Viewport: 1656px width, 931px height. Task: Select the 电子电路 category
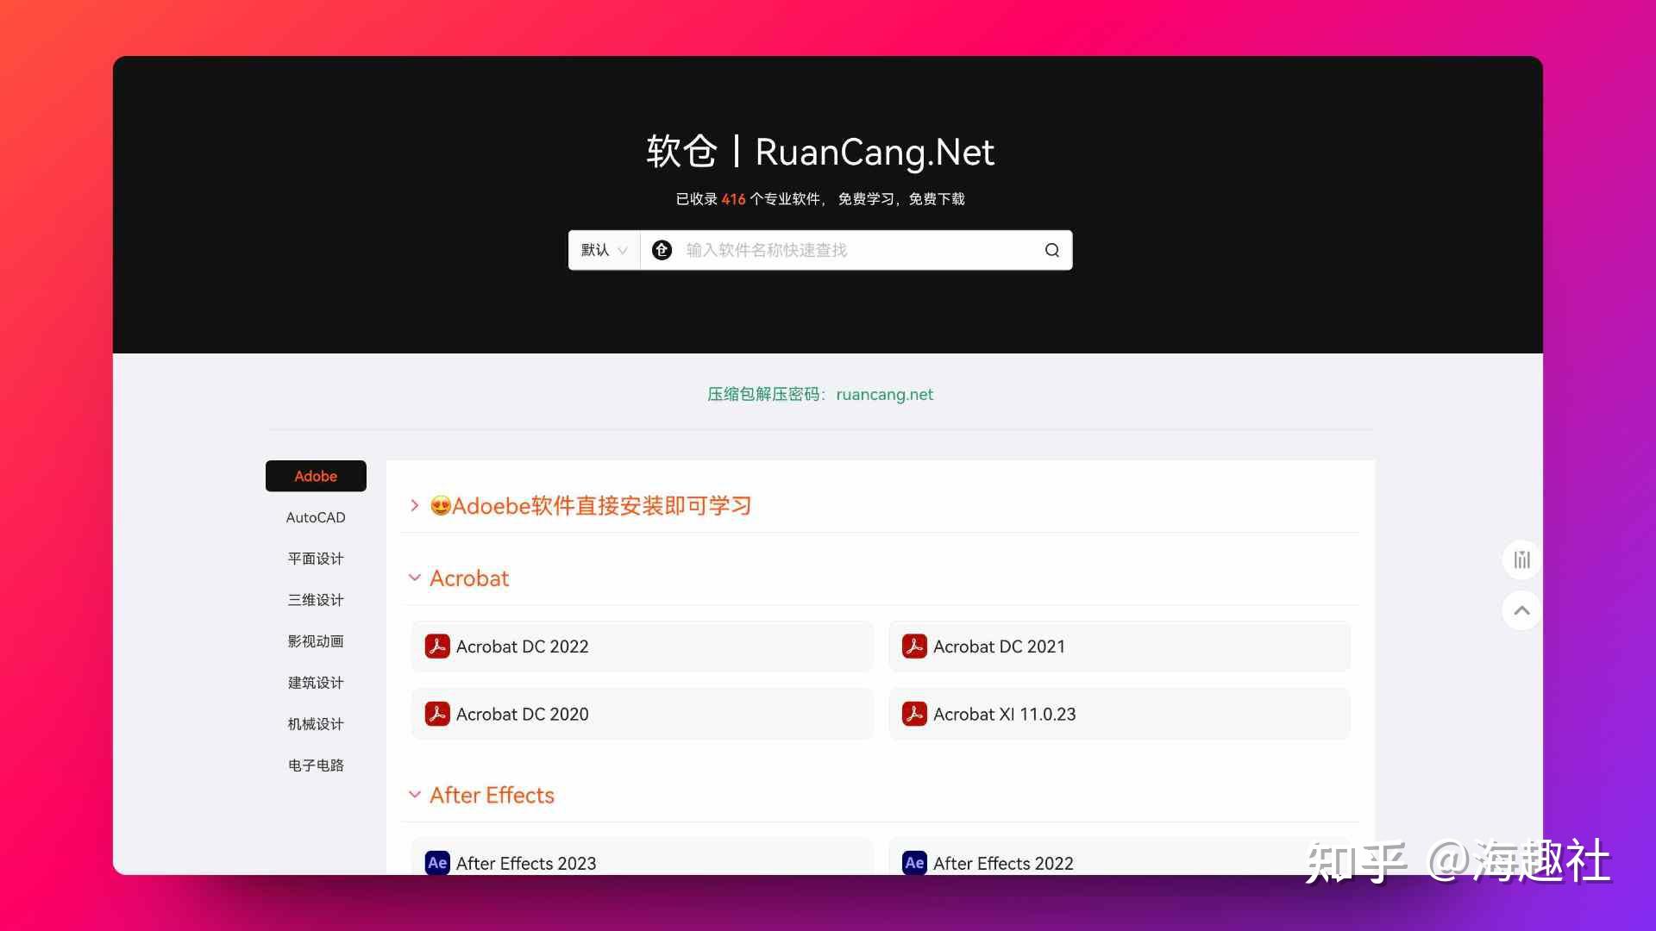pos(316,765)
